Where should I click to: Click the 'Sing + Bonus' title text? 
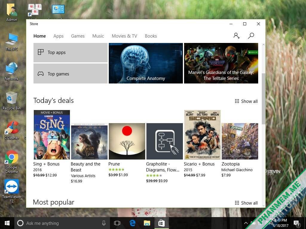coord(46,164)
